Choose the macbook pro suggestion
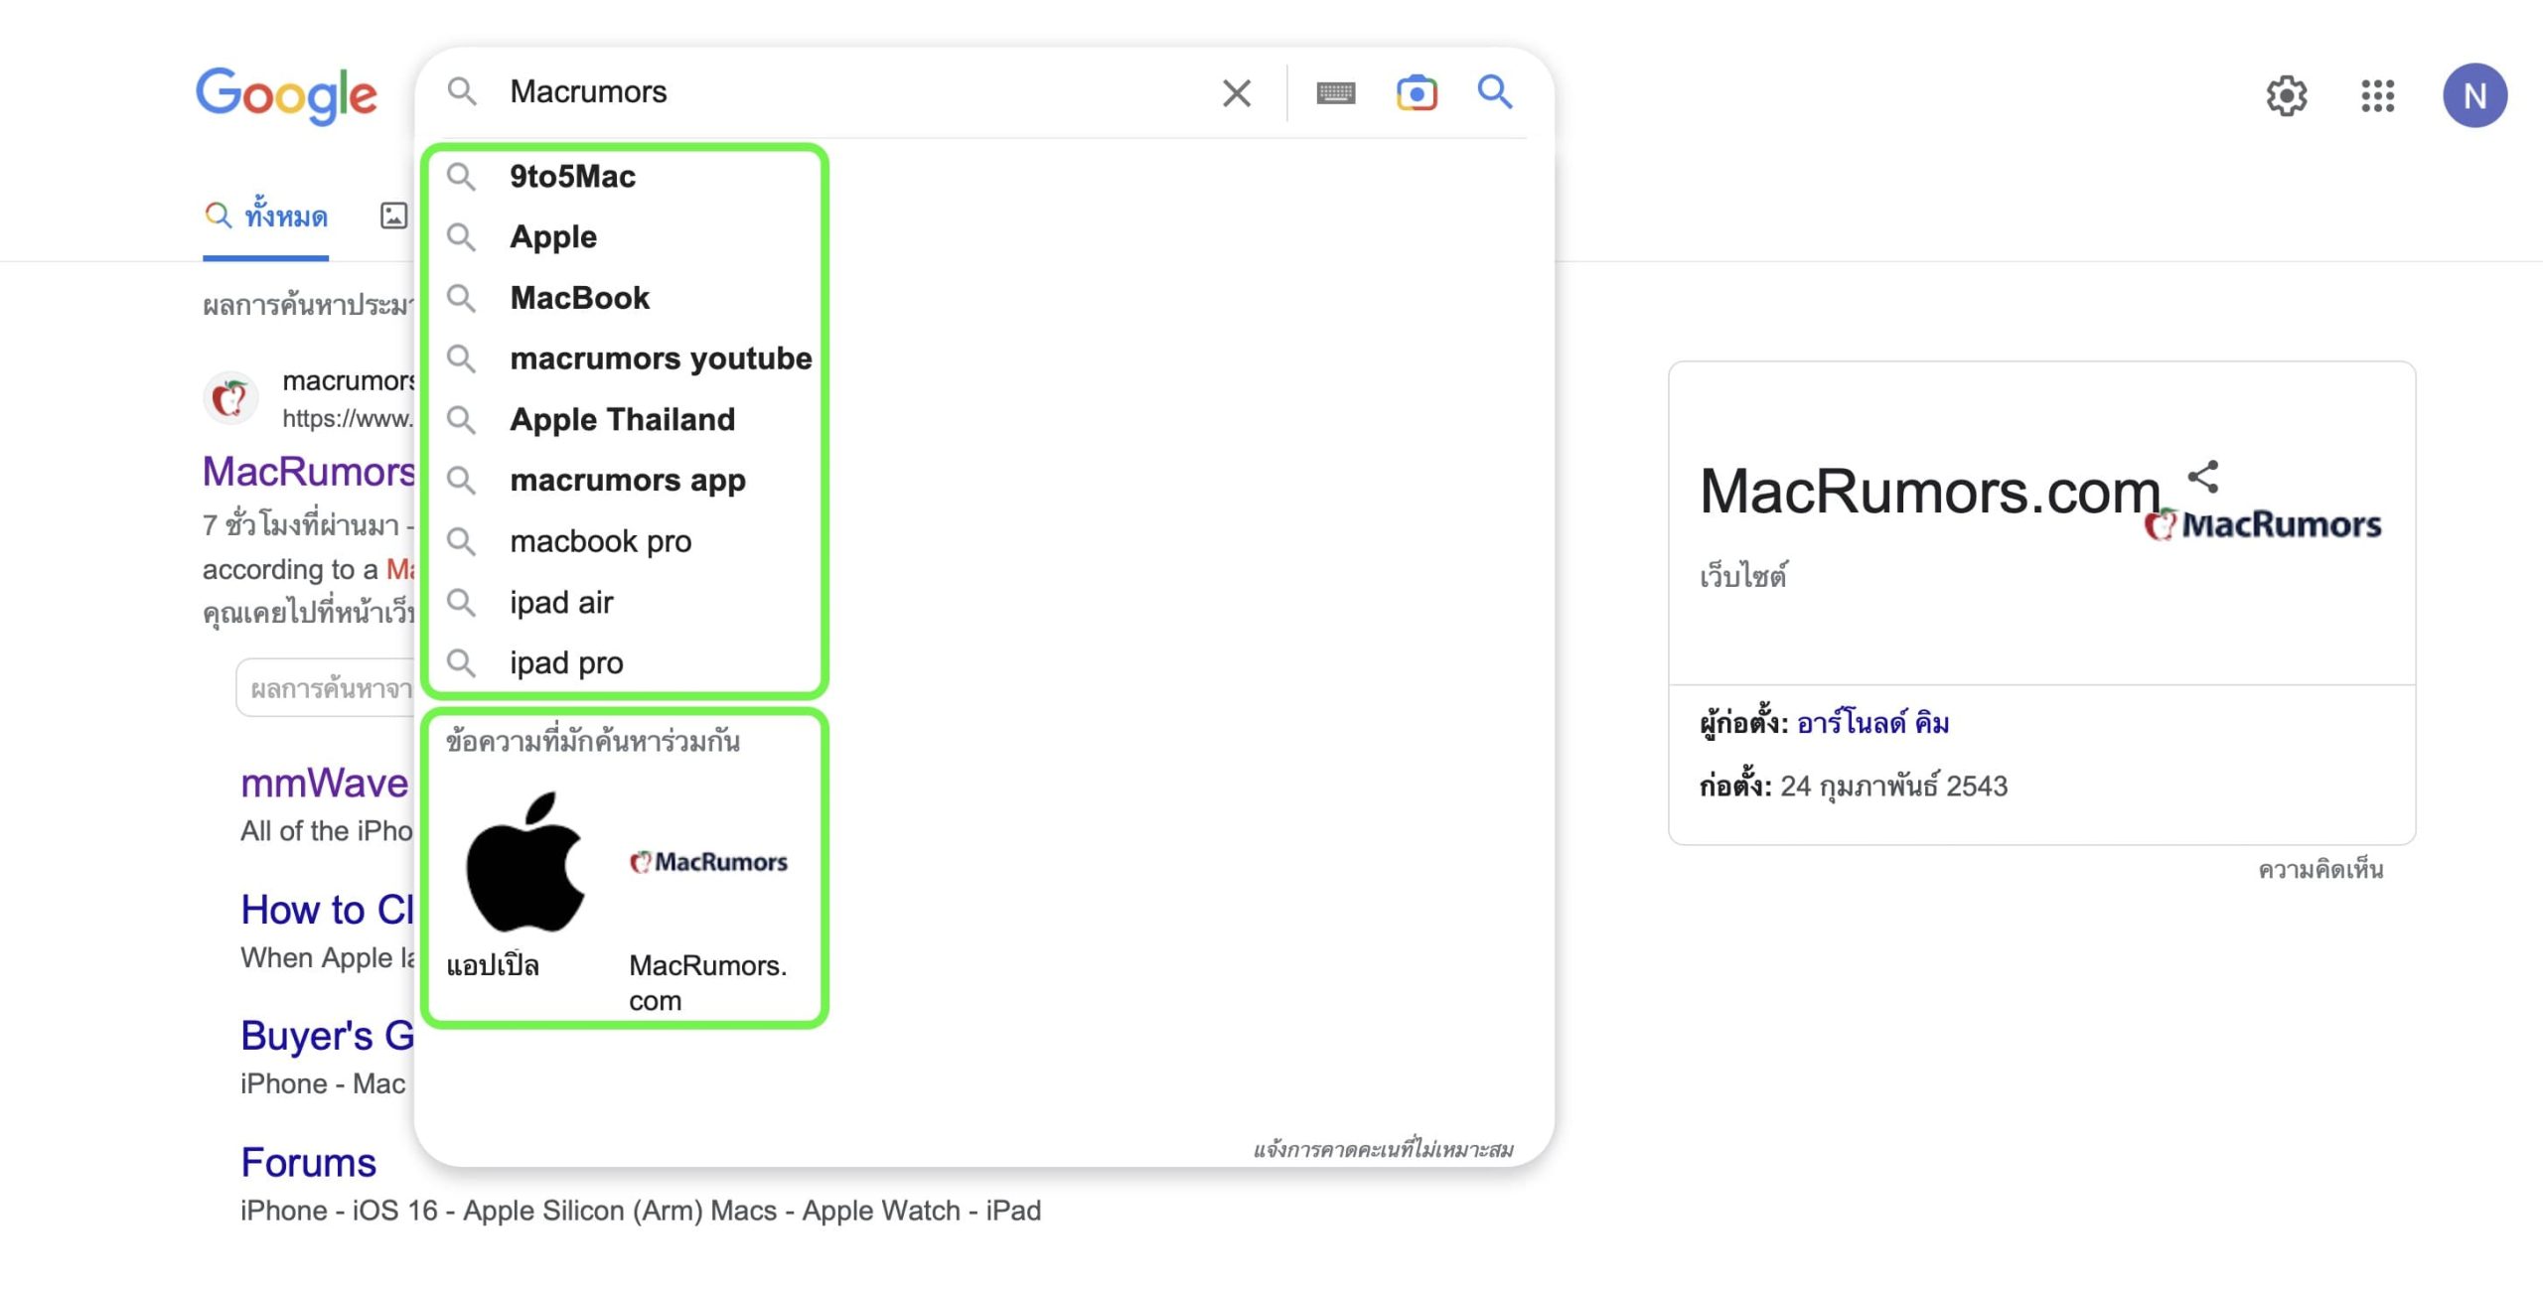This screenshot has width=2543, height=1291. (600, 542)
